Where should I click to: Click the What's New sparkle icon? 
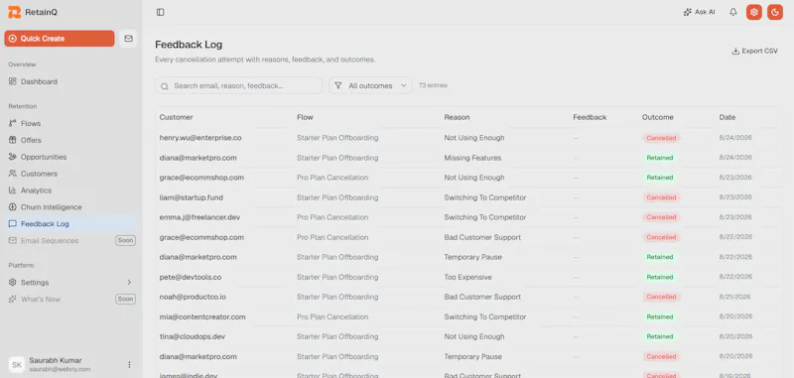point(13,299)
